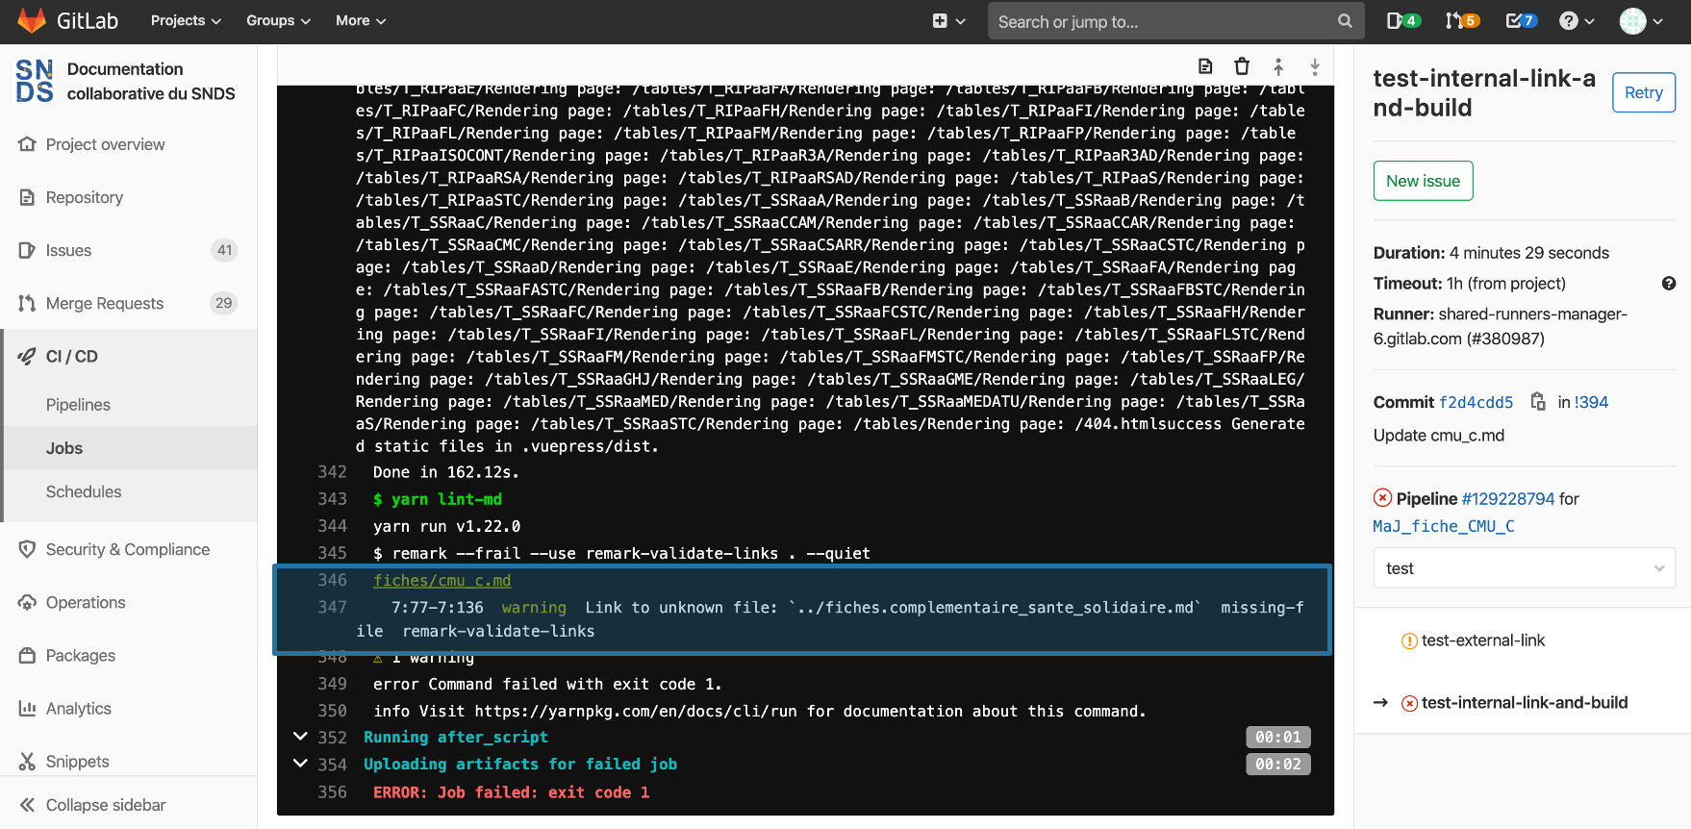Open issues counter with 4 badge
1691x829 pixels.
[x=1403, y=21]
